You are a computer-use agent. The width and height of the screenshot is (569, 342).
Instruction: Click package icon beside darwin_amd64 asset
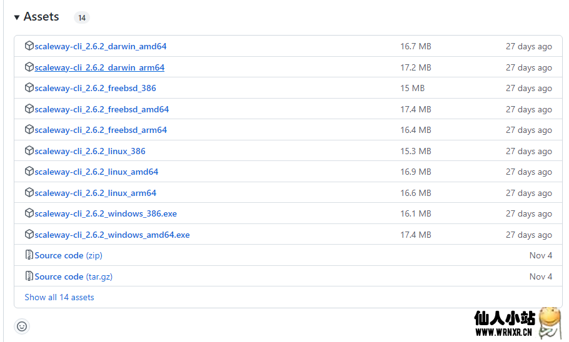click(x=29, y=46)
